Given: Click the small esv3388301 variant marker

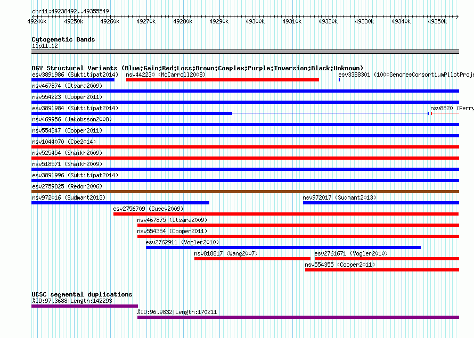Looking at the screenshot, I should (x=339, y=80).
